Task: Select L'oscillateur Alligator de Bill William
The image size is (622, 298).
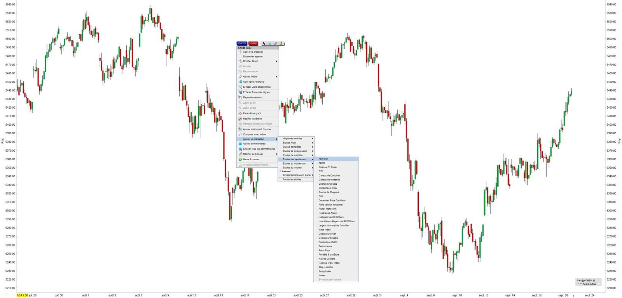Action: click(336, 221)
